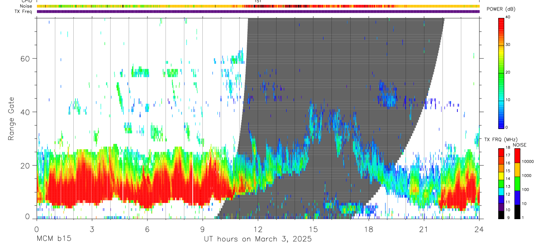Click the 1000 label on NOISE legend

[526, 175]
